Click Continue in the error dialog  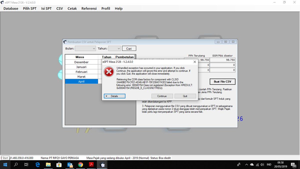pos(162,96)
